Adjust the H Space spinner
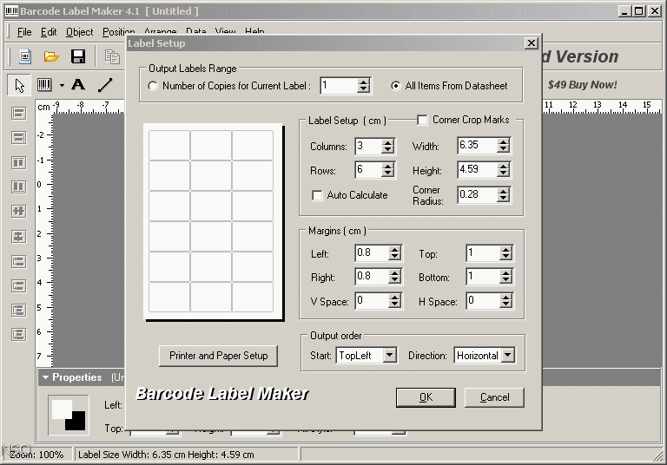 (x=505, y=301)
